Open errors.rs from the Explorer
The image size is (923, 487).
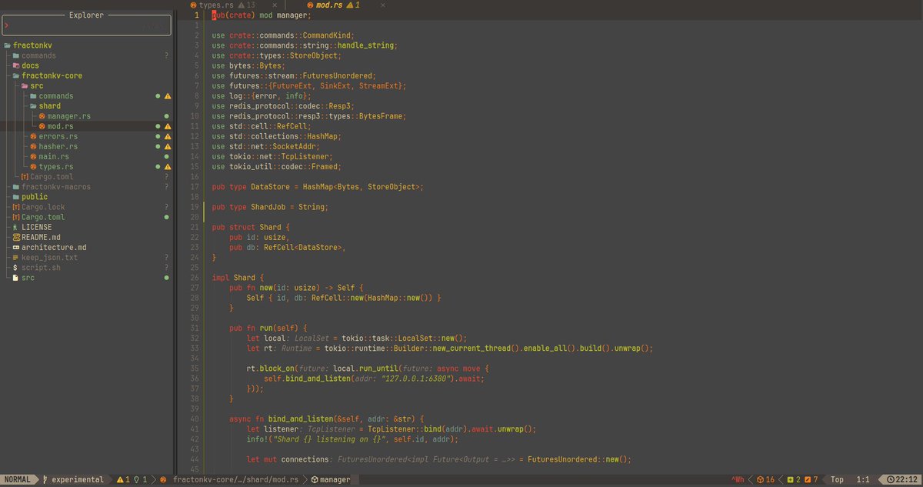pyautogui.click(x=58, y=136)
